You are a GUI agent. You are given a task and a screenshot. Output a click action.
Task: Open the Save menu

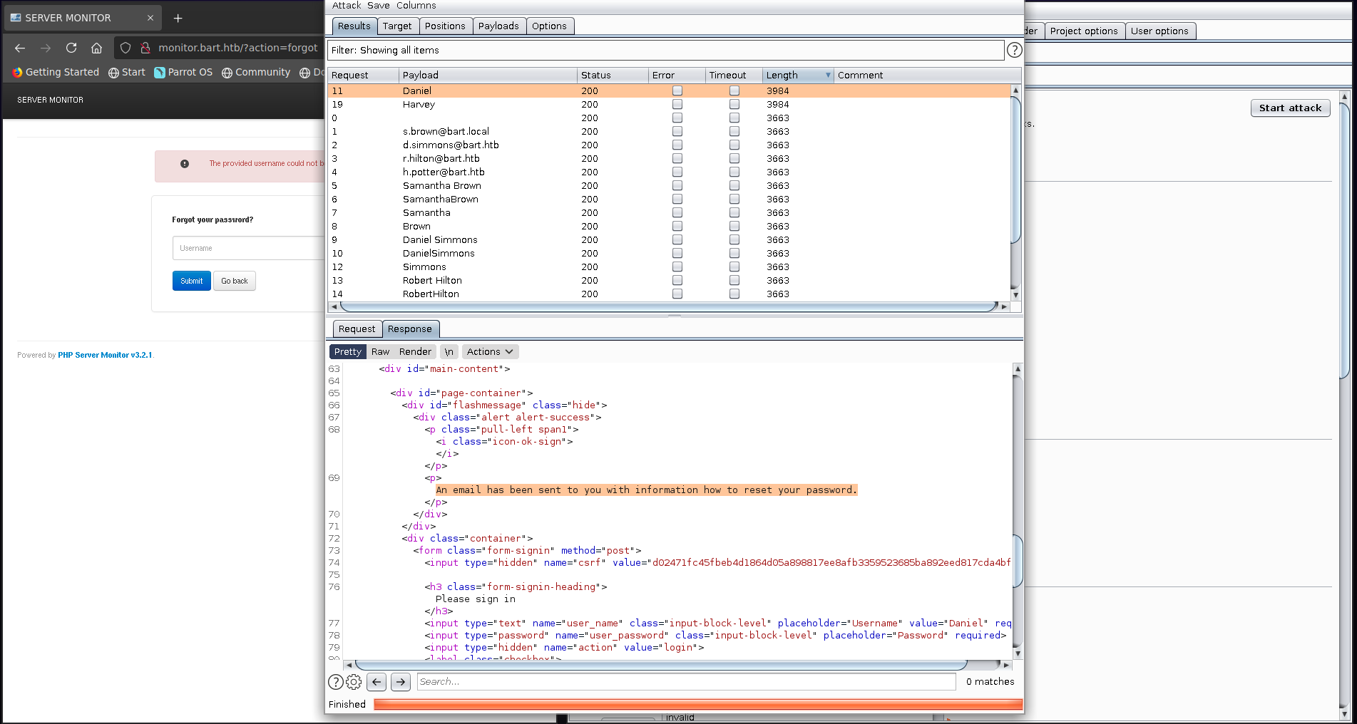pos(379,6)
